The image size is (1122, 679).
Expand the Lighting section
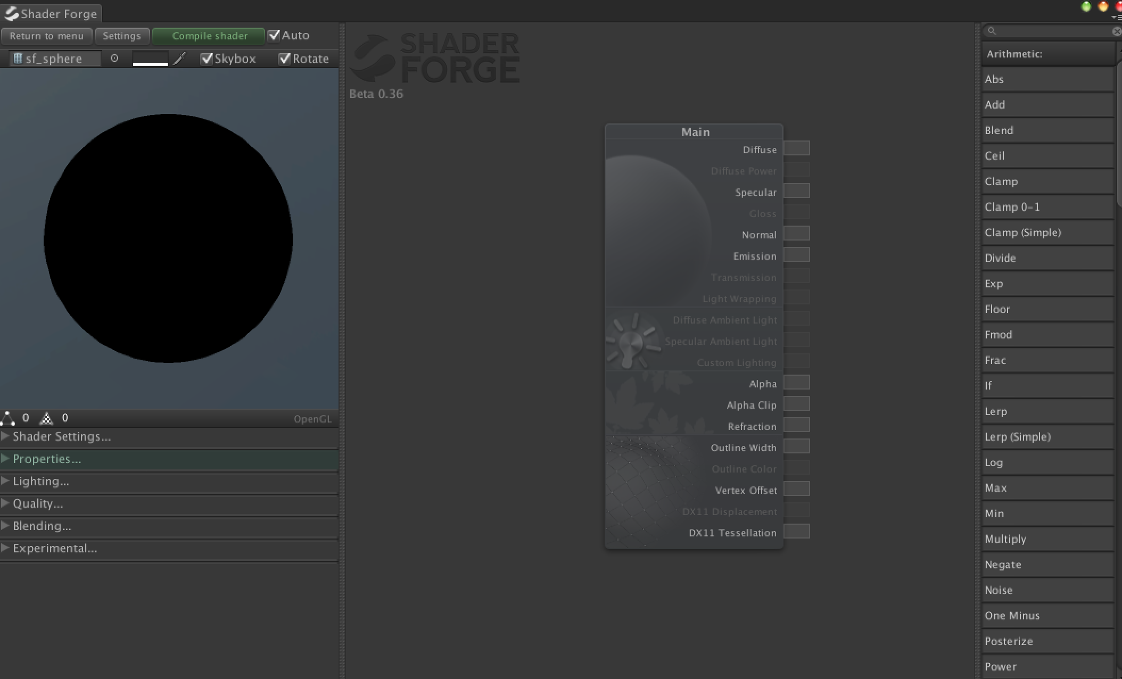(x=169, y=482)
